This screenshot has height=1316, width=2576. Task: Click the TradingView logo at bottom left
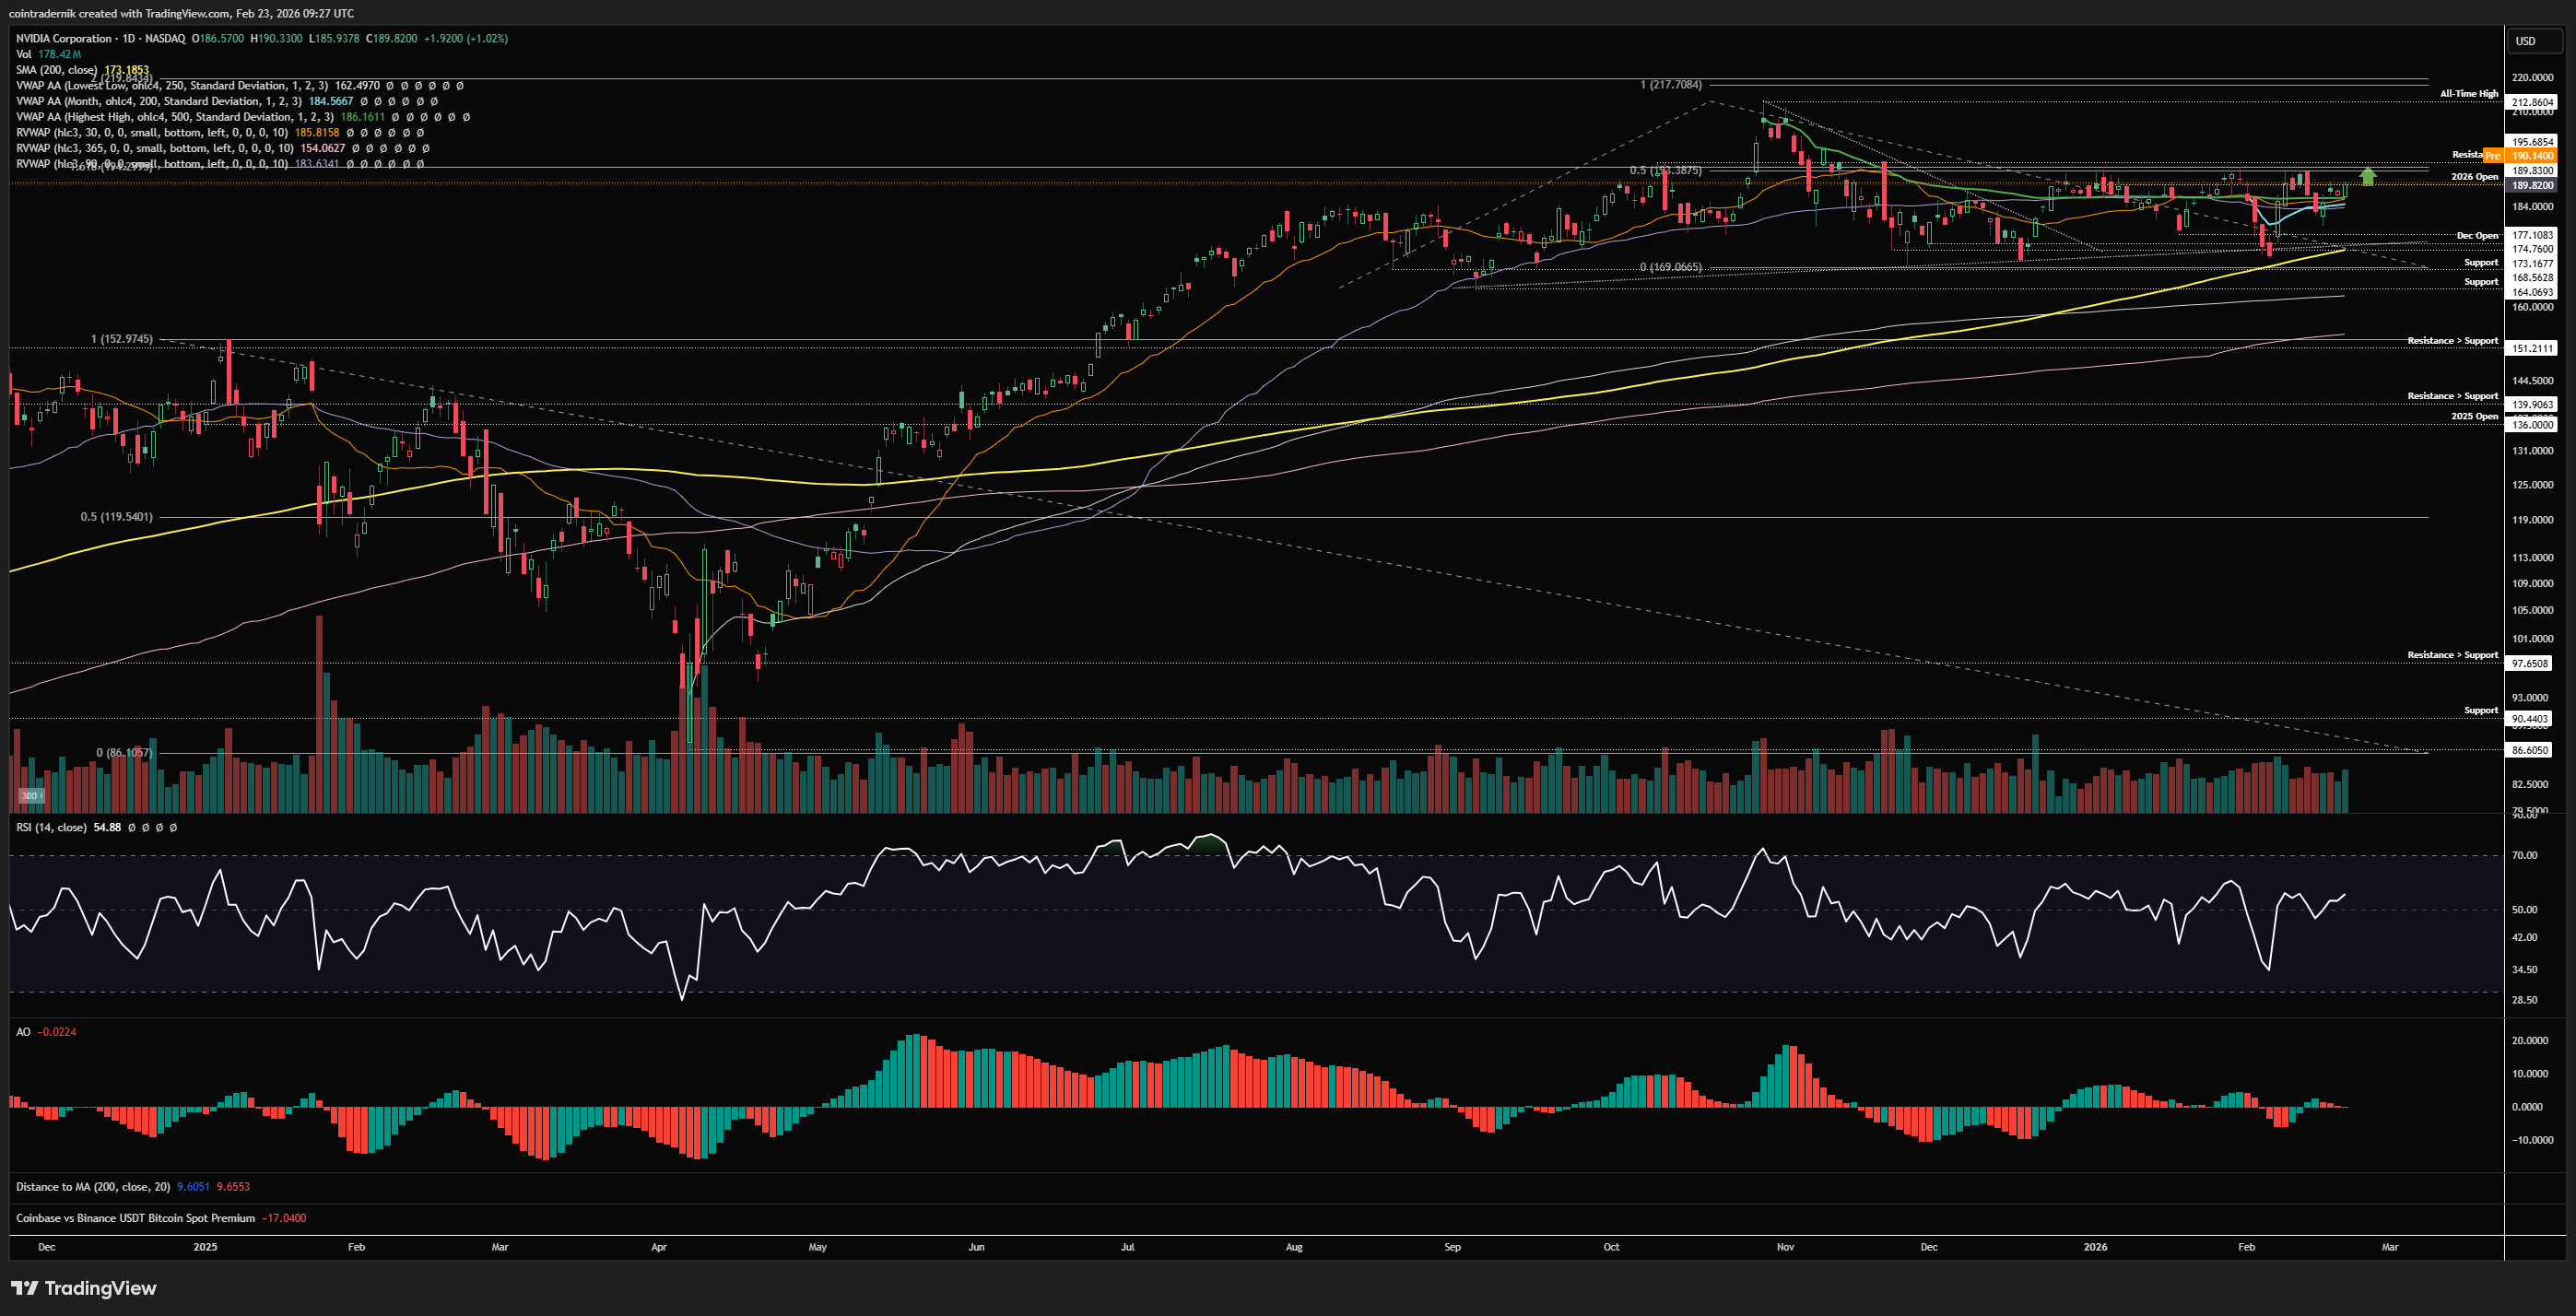tap(84, 1288)
